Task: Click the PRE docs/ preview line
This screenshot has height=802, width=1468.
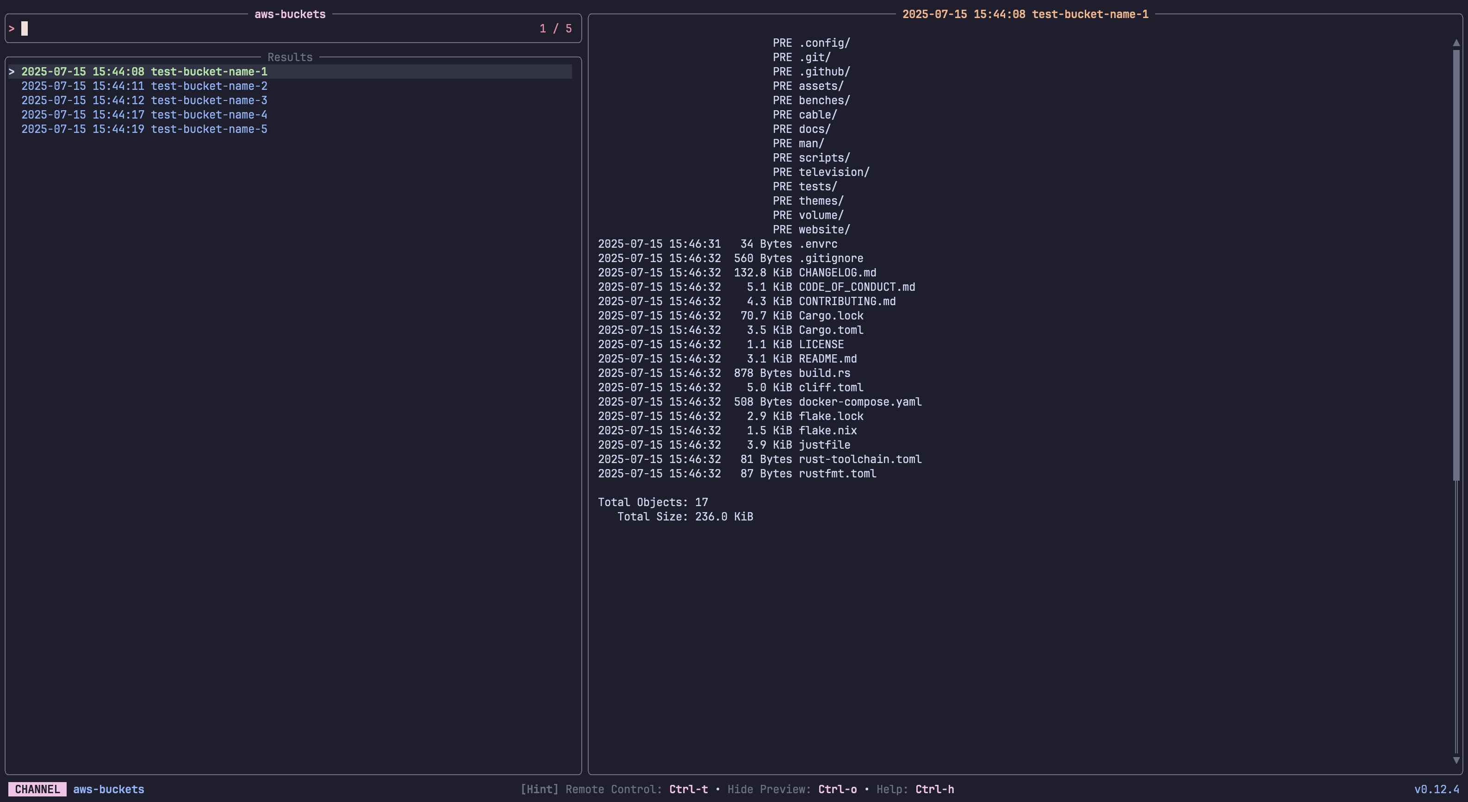Action: point(802,129)
